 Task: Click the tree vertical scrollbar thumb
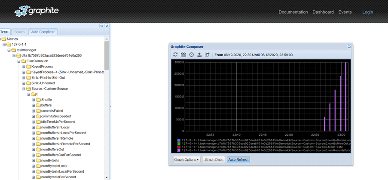[x=107, y=55]
